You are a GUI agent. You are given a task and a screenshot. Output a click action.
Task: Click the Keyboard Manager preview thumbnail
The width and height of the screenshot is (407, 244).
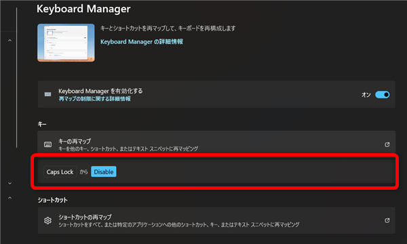[x=66, y=43]
